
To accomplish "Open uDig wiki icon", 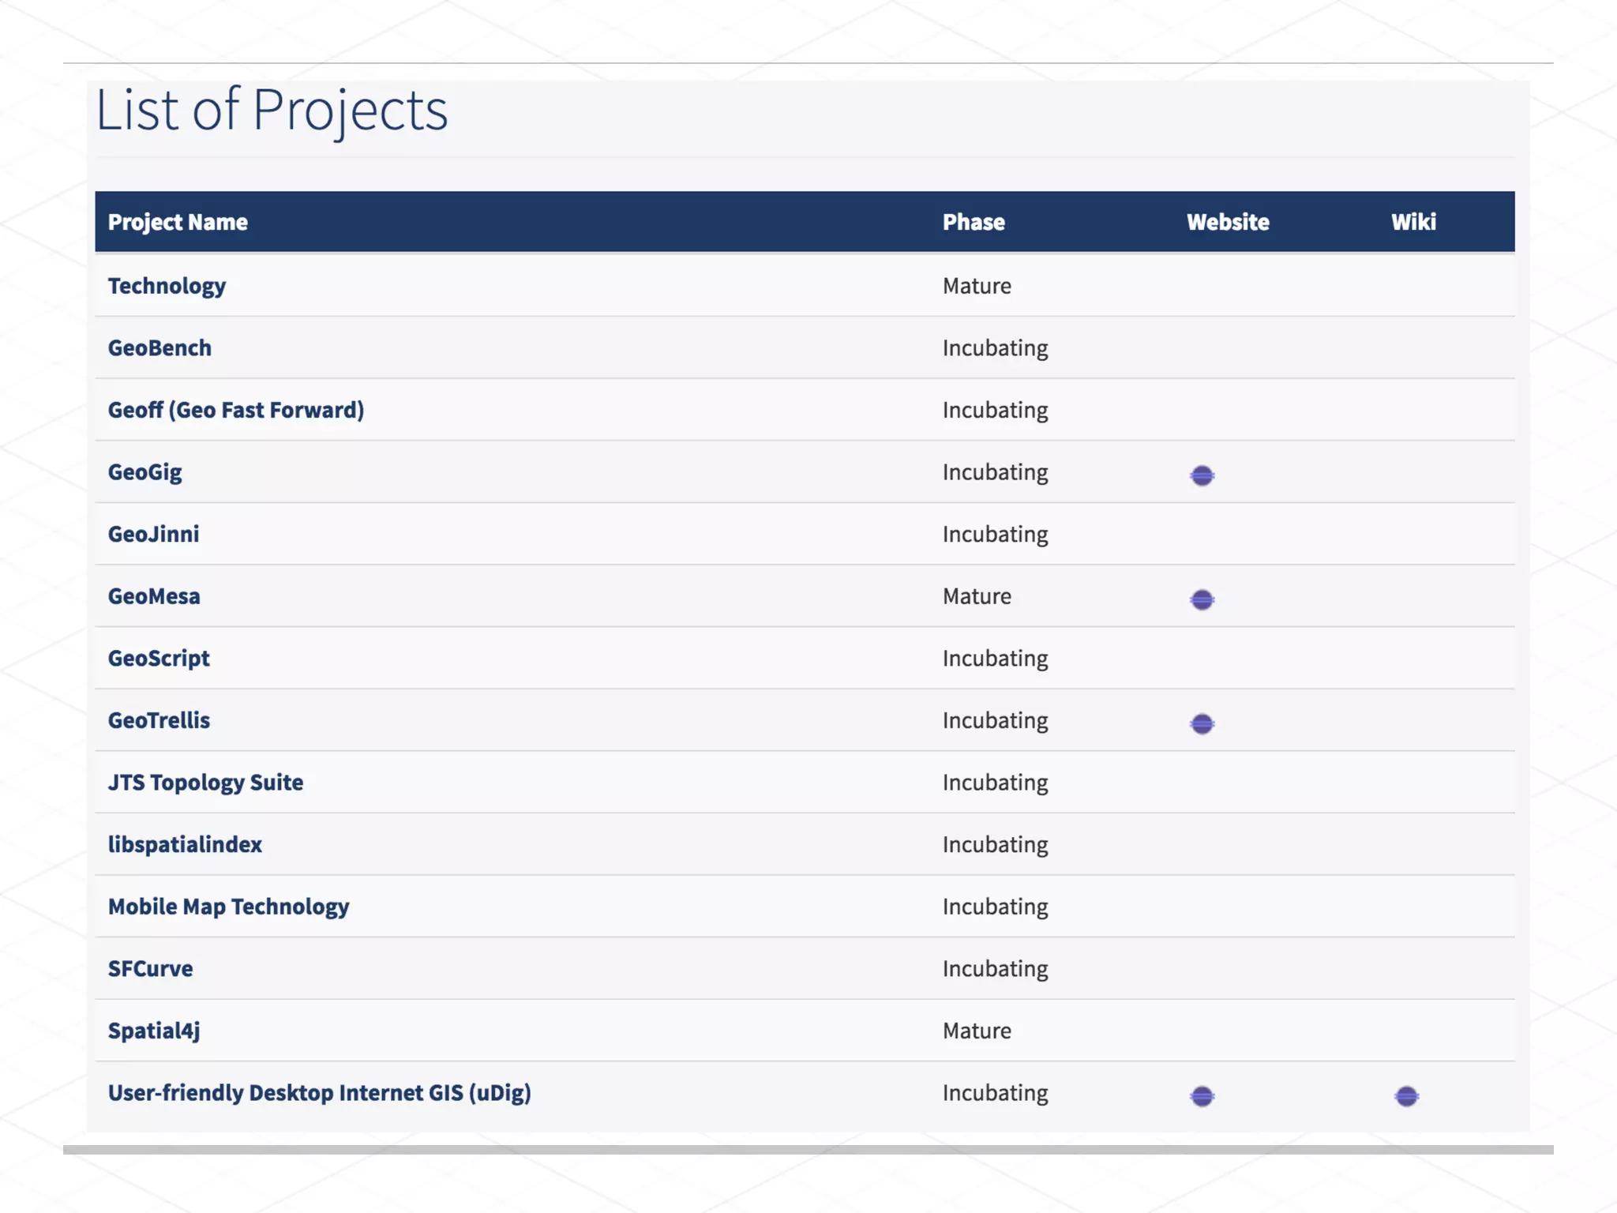I will point(1406,1096).
